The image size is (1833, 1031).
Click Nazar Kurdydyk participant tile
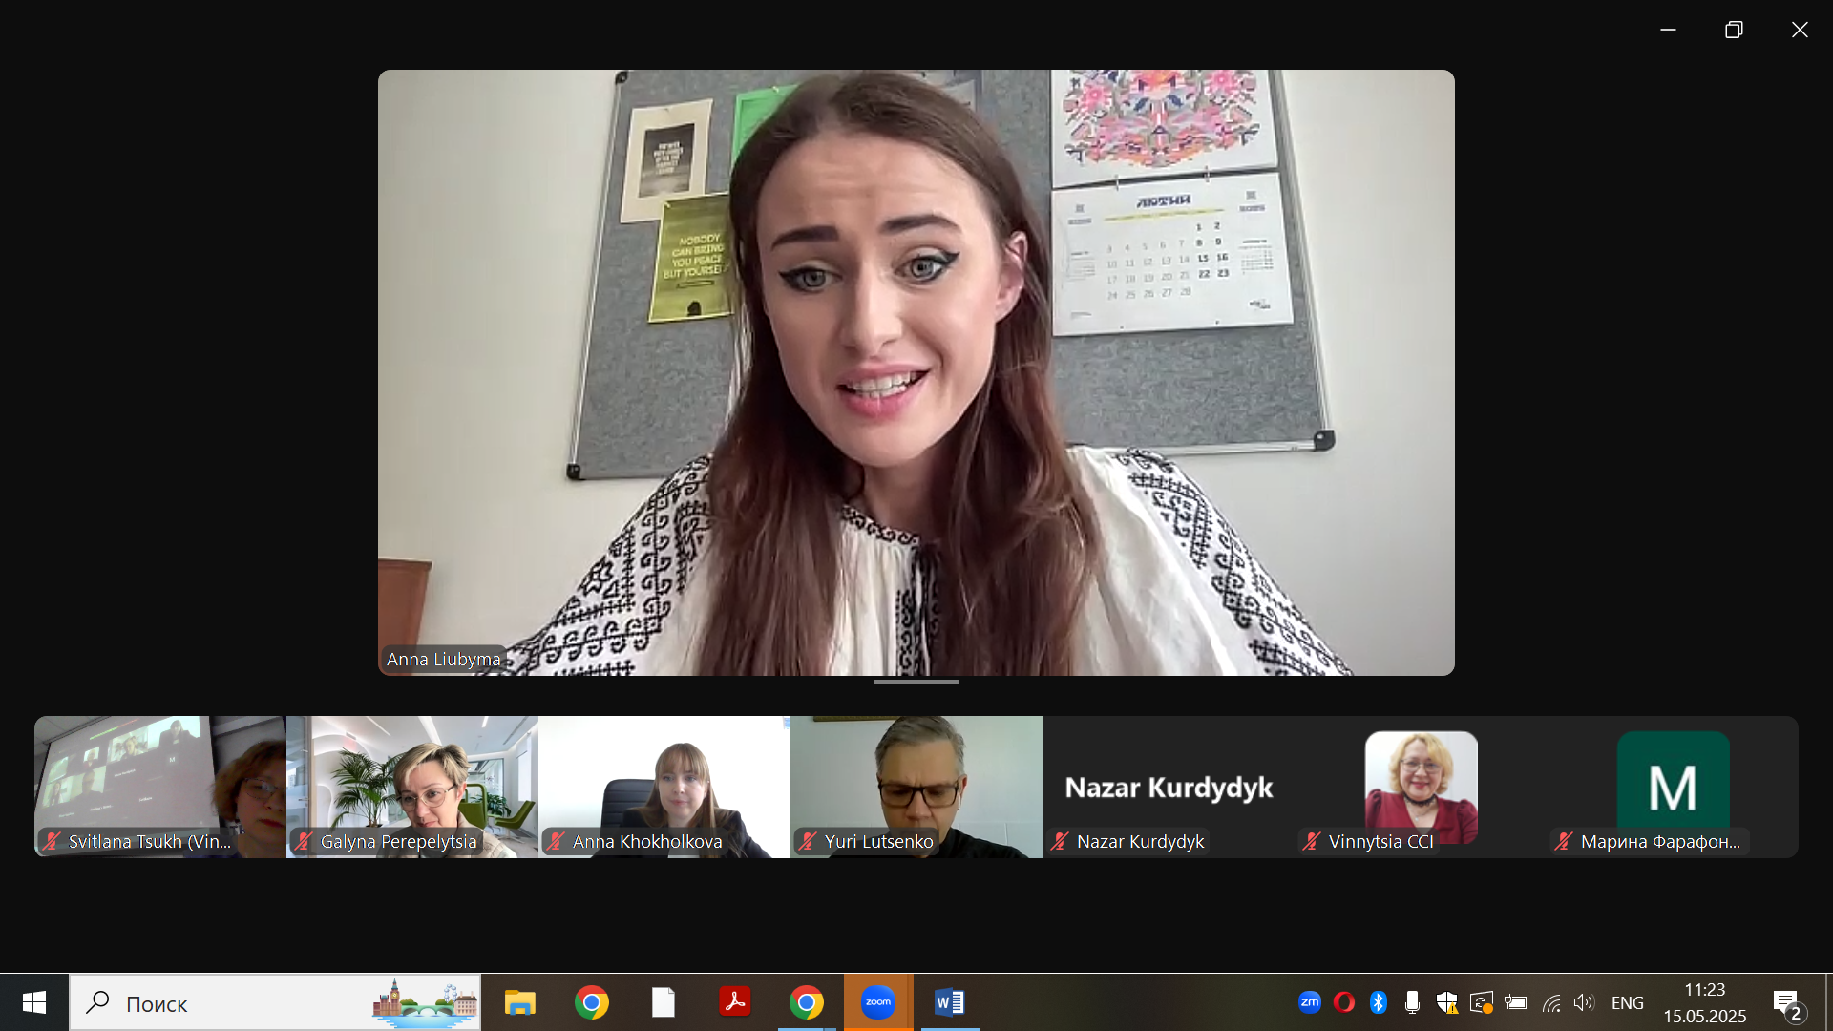coord(1168,786)
